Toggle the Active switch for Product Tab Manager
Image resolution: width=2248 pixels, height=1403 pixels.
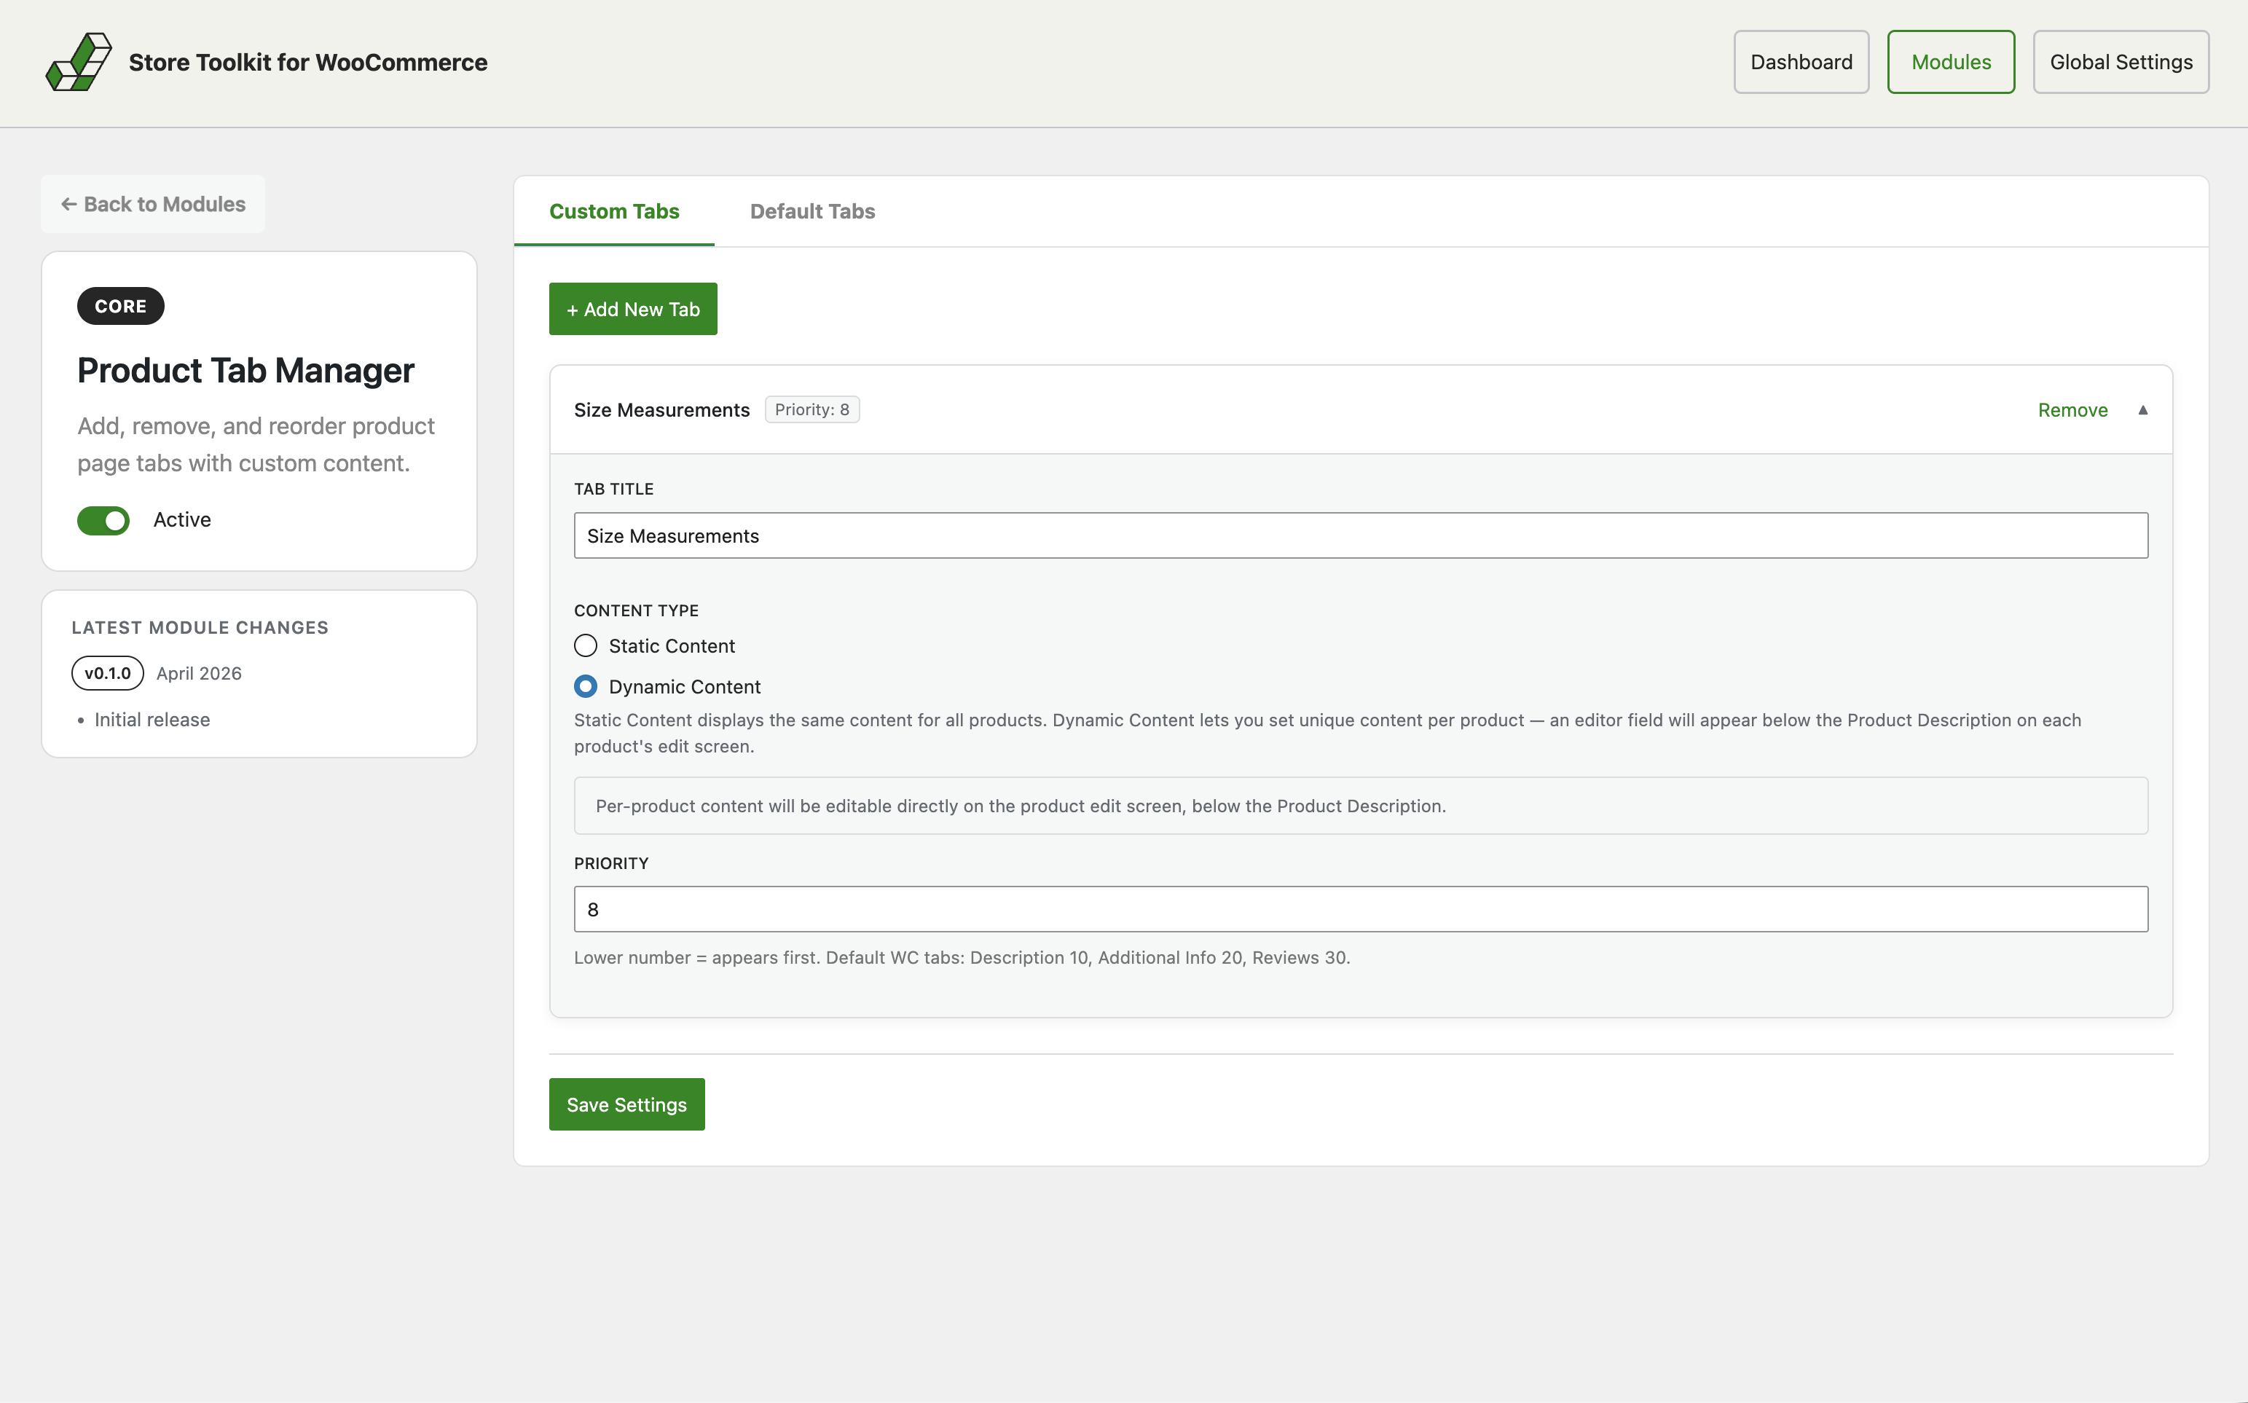point(103,521)
